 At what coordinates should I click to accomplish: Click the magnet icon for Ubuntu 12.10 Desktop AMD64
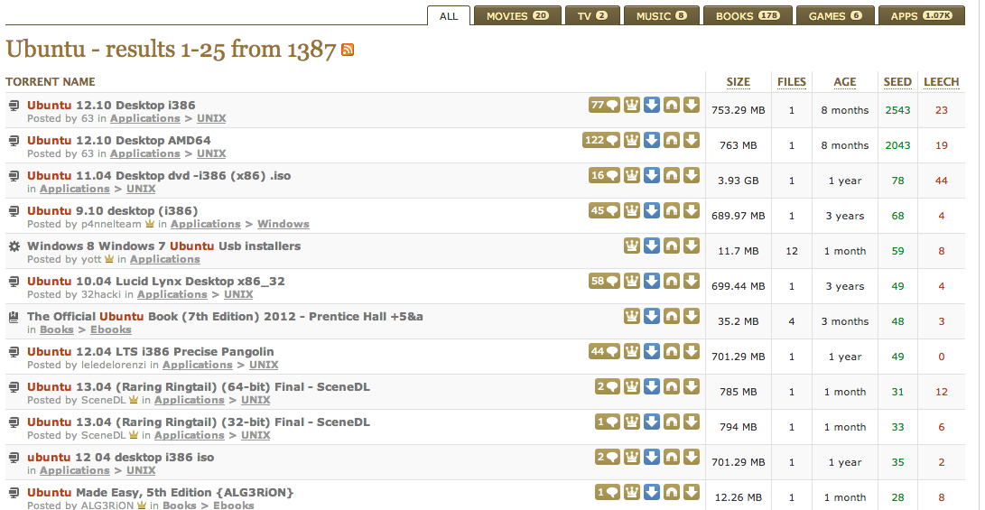click(672, 140)
